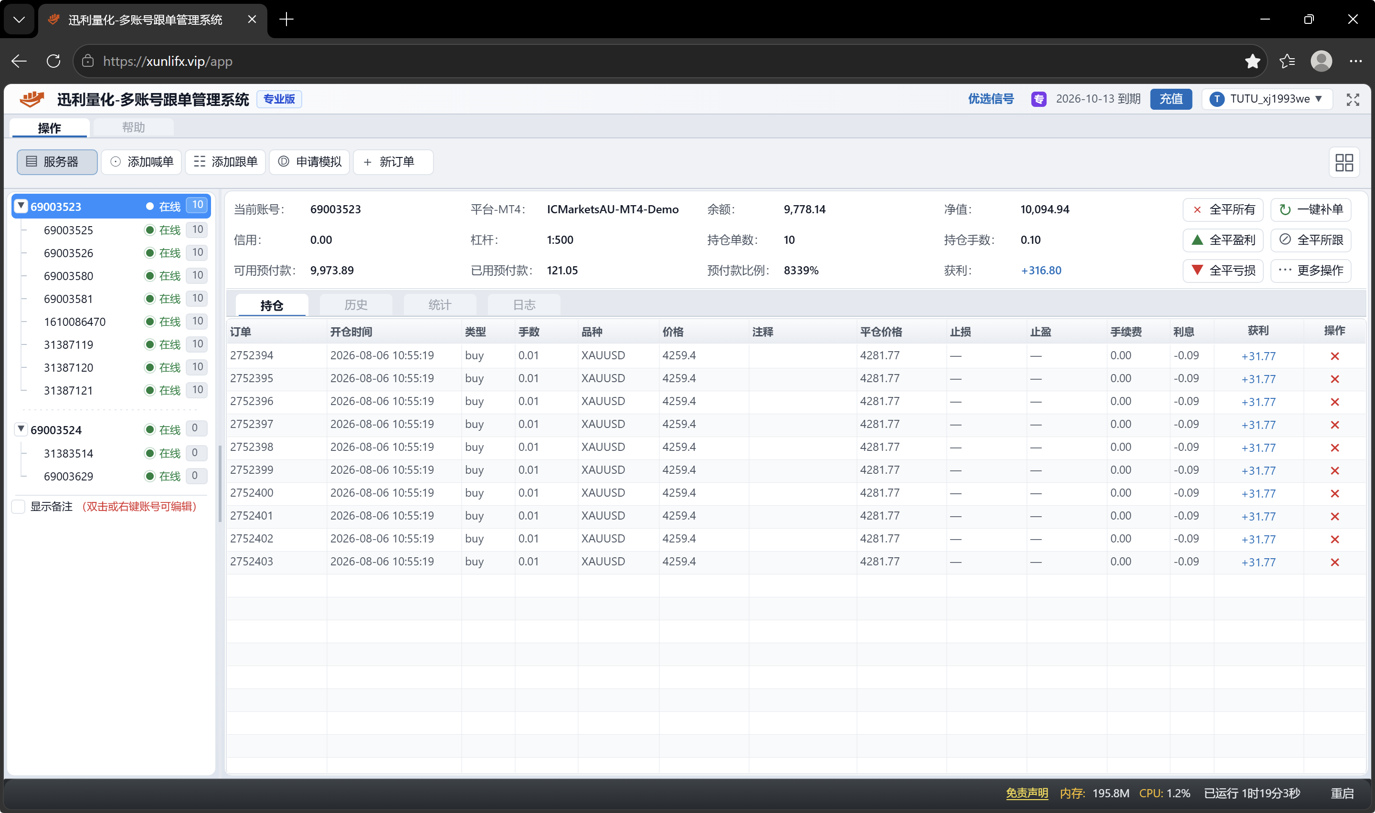Click the purple membership badge icon
Viewport: 1375px width, 813px height.
pyautogui.click(x=1038, y=99)
